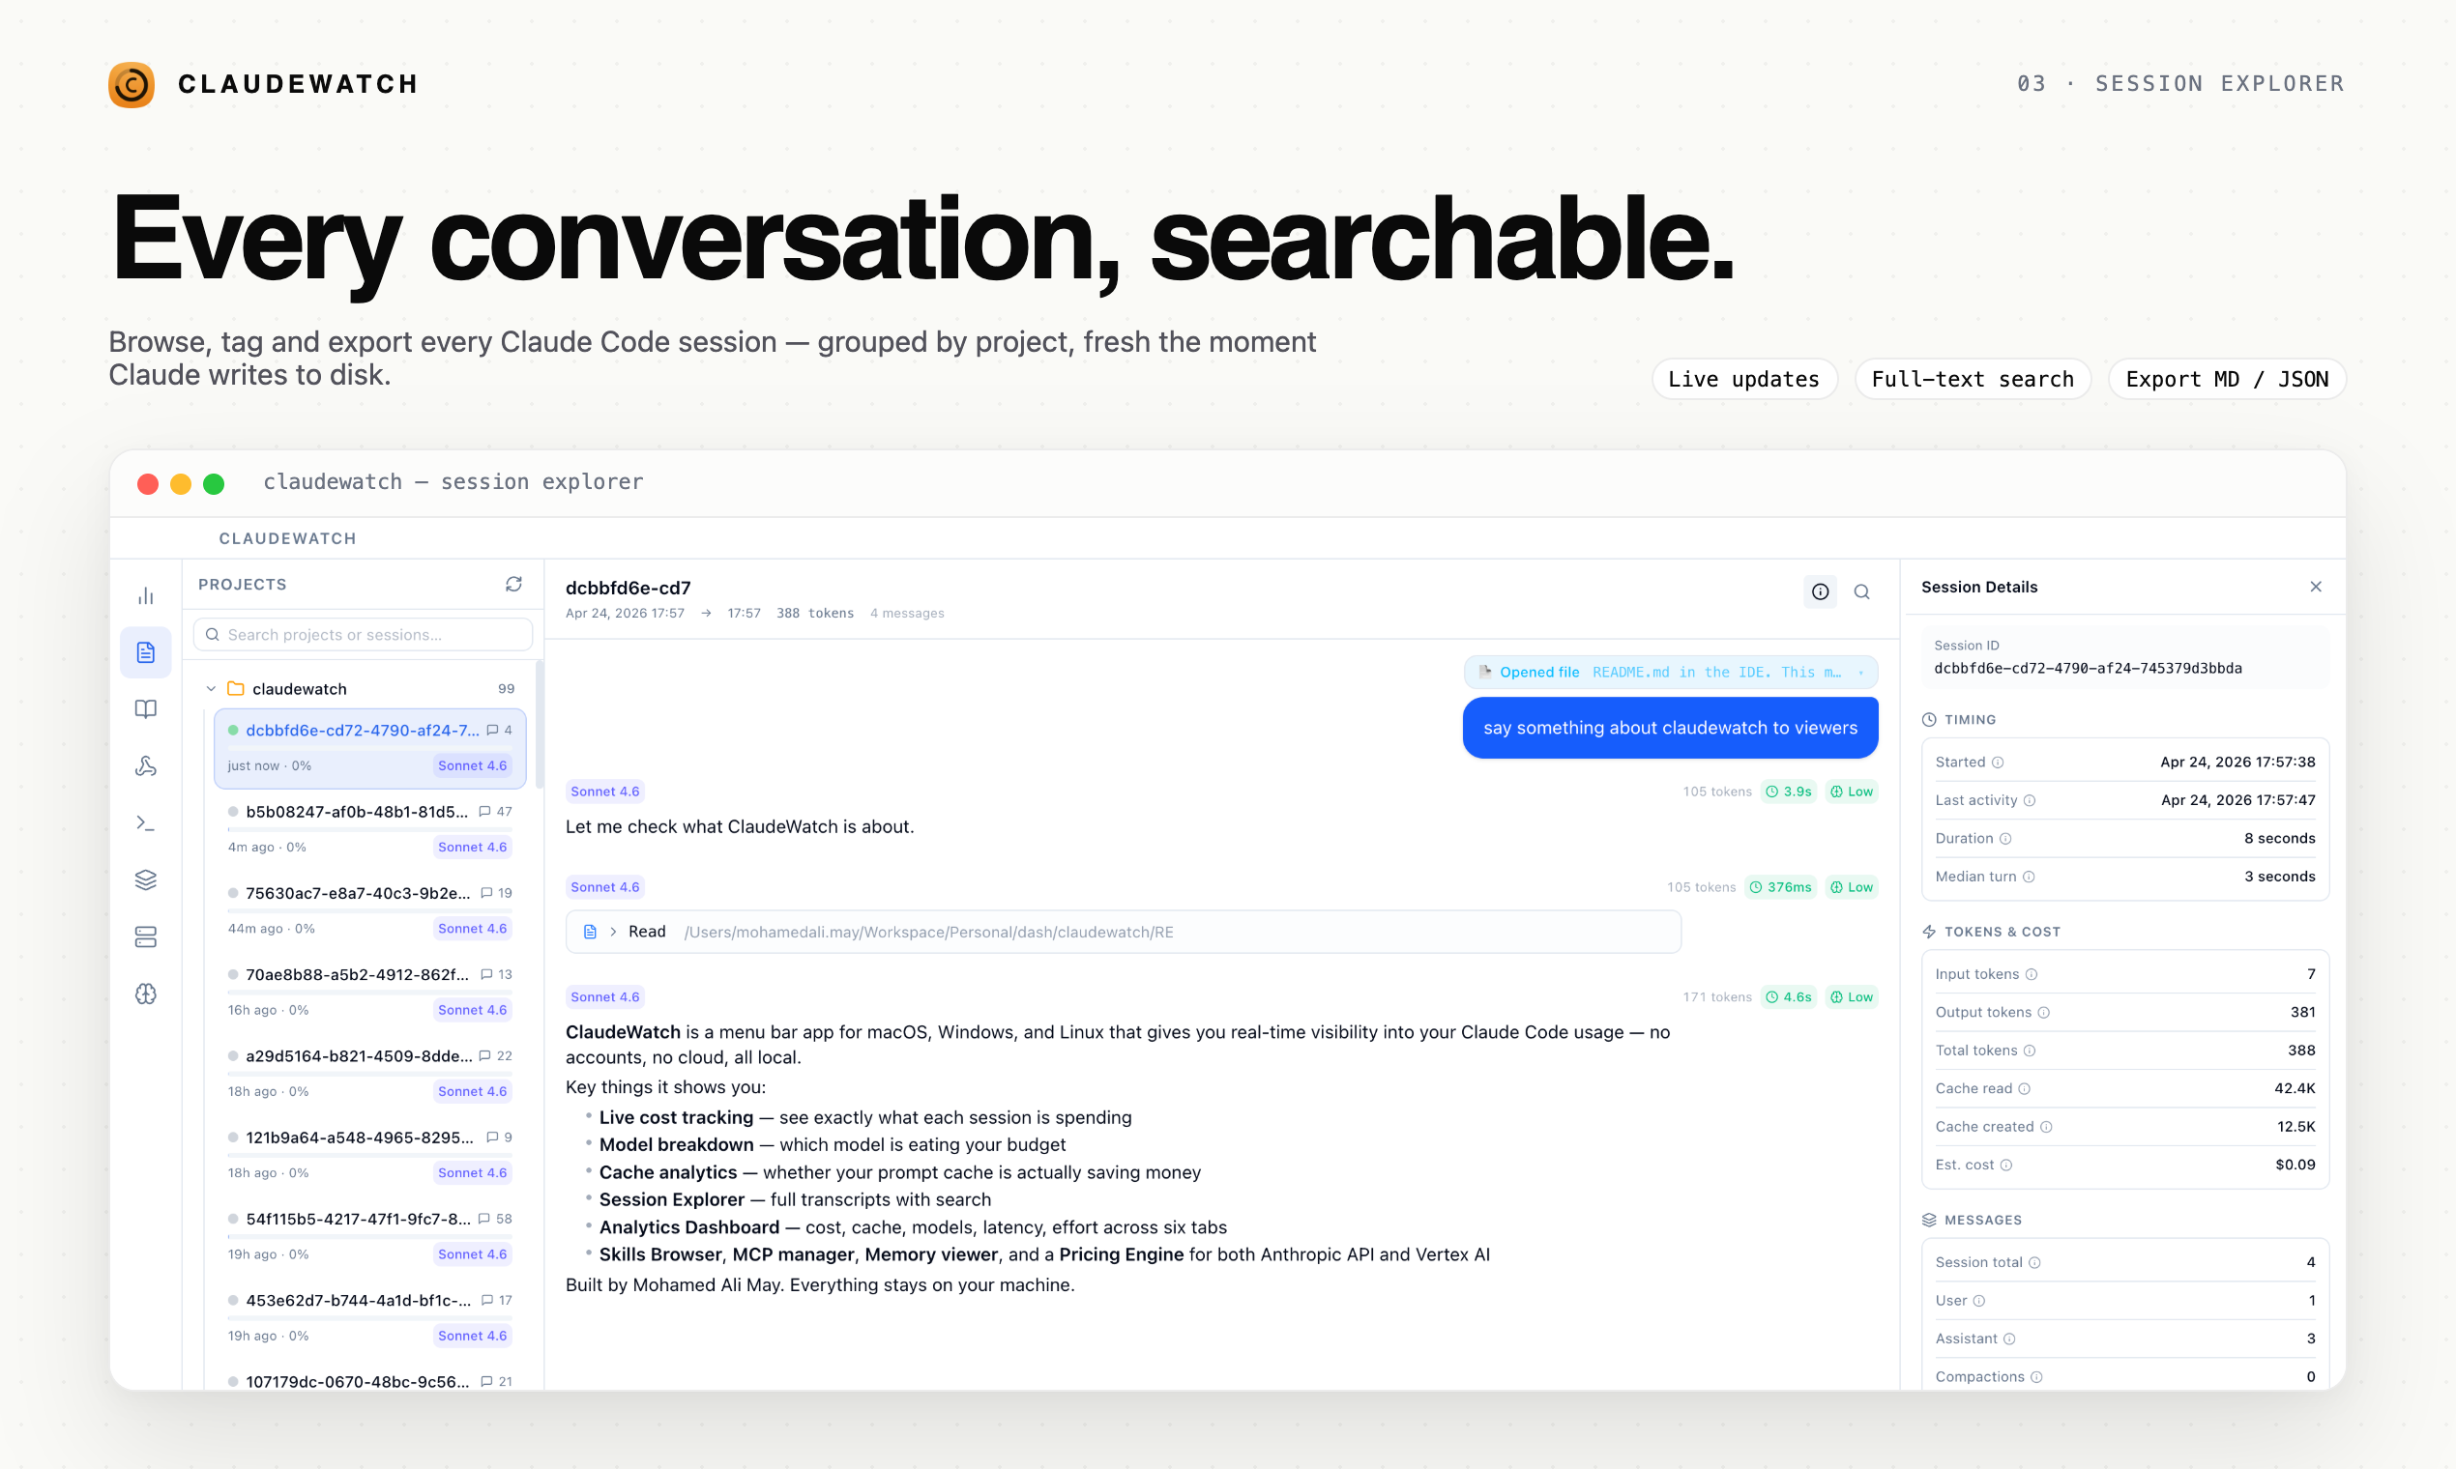Click the projects list scrollbar
This screenshot has height=1469, width=2456.
click(x=539, y=724)
